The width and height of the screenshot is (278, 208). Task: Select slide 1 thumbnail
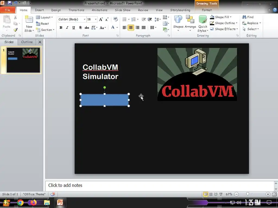(x=23, y=60)
